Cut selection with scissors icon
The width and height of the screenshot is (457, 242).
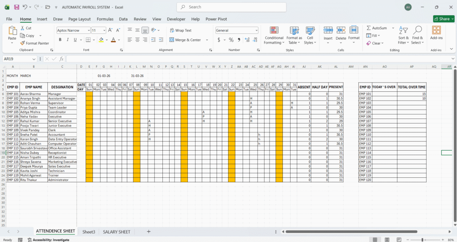[x=26, y=28]
